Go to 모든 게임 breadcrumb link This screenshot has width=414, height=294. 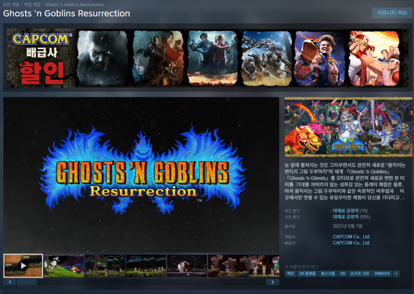click(11, 4)
